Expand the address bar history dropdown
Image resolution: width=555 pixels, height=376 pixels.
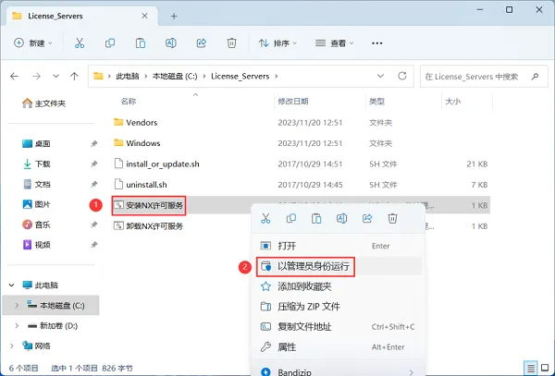380,76
